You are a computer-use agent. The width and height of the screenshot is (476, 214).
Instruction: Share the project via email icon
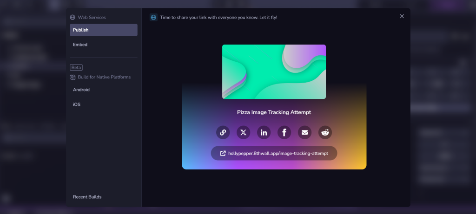[304, 132]
